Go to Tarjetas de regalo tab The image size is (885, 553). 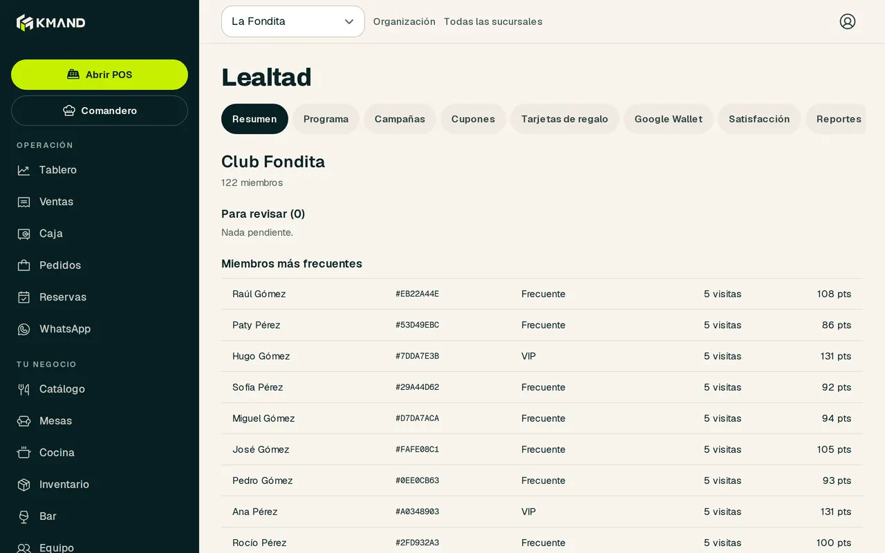[x=565, y=119]
